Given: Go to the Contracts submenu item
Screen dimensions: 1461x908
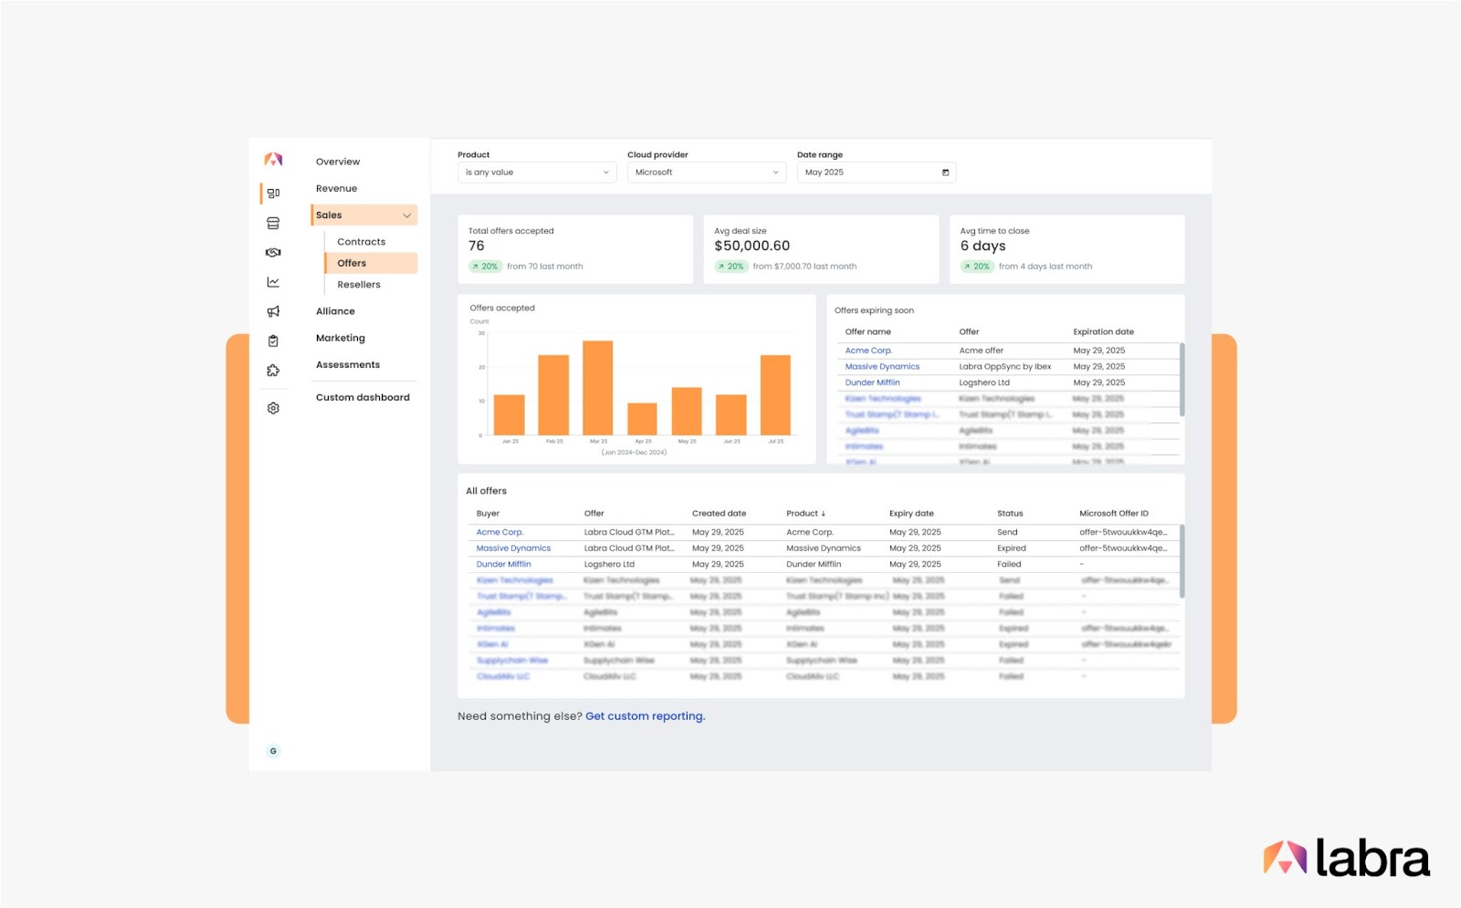Looking at the screenshot, I should point(361,242).
